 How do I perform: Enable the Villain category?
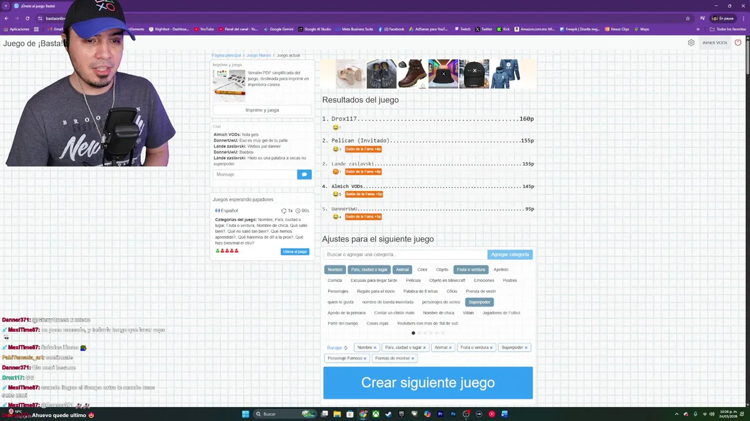[x=468, y=313]
